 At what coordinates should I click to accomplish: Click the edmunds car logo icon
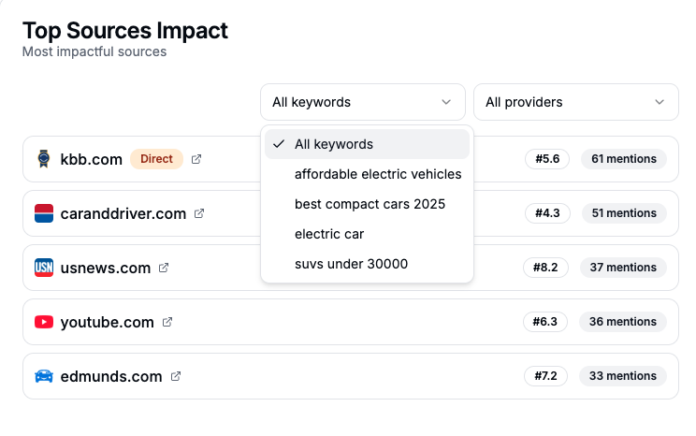(x=43, y=376)
